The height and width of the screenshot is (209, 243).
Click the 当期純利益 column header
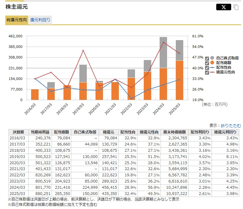point(40,132)
